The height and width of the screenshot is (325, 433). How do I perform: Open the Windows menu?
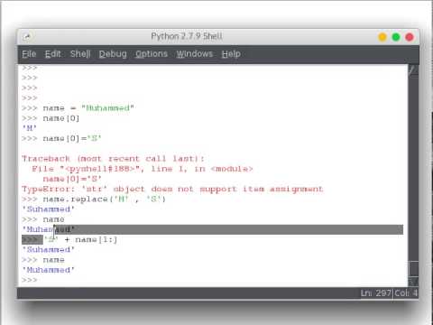pos(195,54)
